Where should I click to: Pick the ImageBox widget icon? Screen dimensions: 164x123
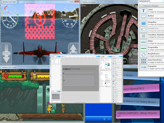click(143, 23)
